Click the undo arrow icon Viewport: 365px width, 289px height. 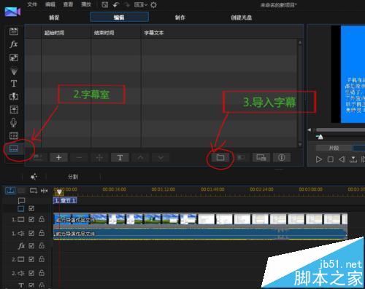coord(116,4)
